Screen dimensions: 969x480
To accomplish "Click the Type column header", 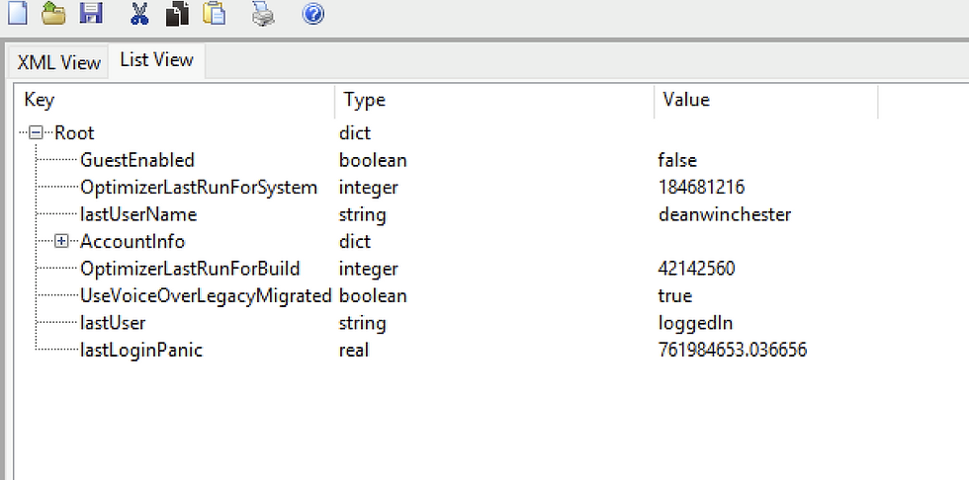I will click(x=494, y=100).
